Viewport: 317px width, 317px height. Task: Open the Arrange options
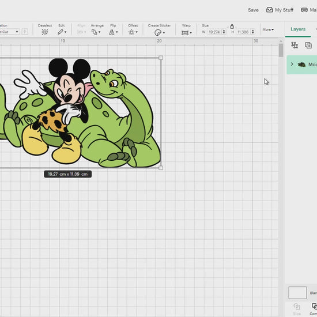tap(96, 32)
